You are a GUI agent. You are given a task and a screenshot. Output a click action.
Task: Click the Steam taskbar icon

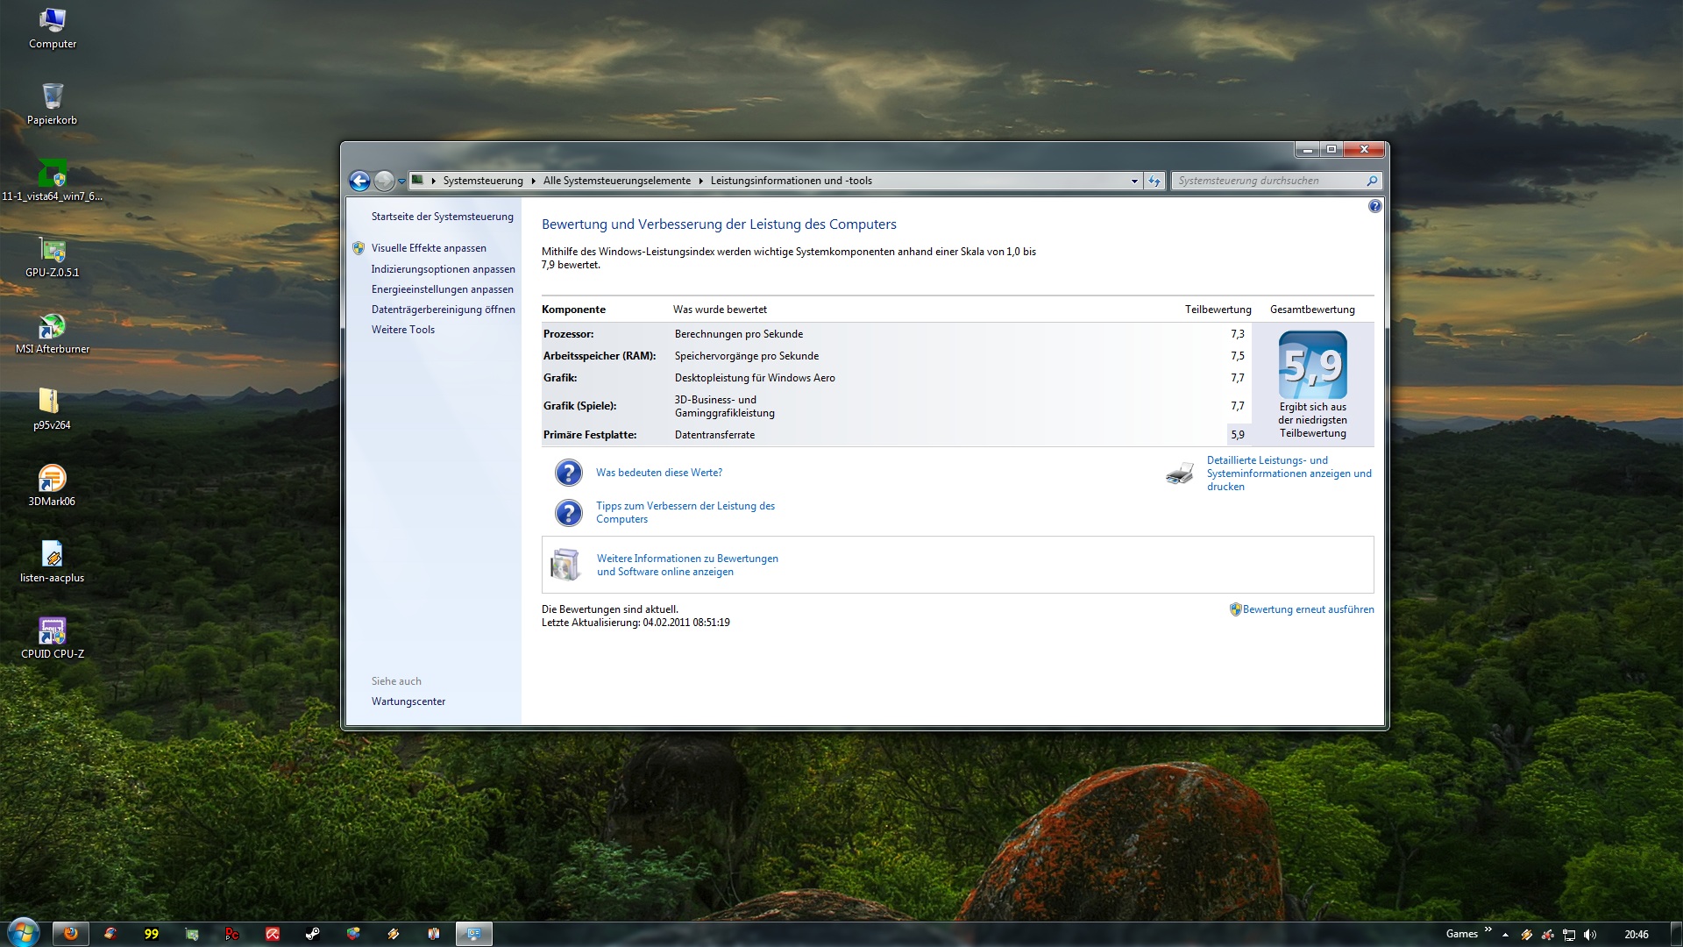(x=312, y=934)
